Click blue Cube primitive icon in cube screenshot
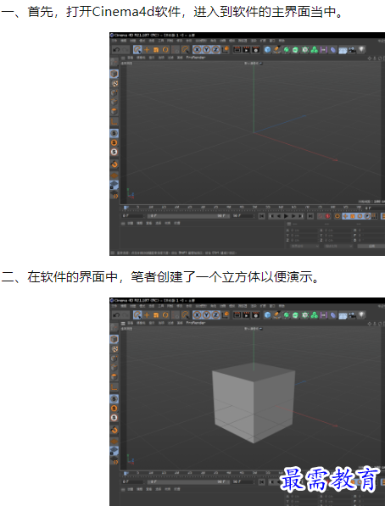 coord(267,315)
